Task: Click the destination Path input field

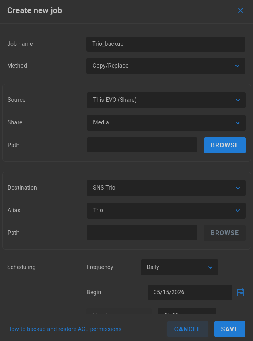Action: (142, 232)
